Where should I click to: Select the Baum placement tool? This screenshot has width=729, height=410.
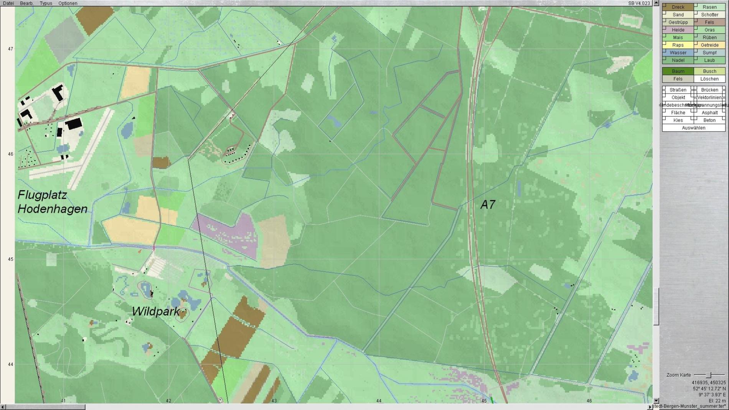(678, 71)
